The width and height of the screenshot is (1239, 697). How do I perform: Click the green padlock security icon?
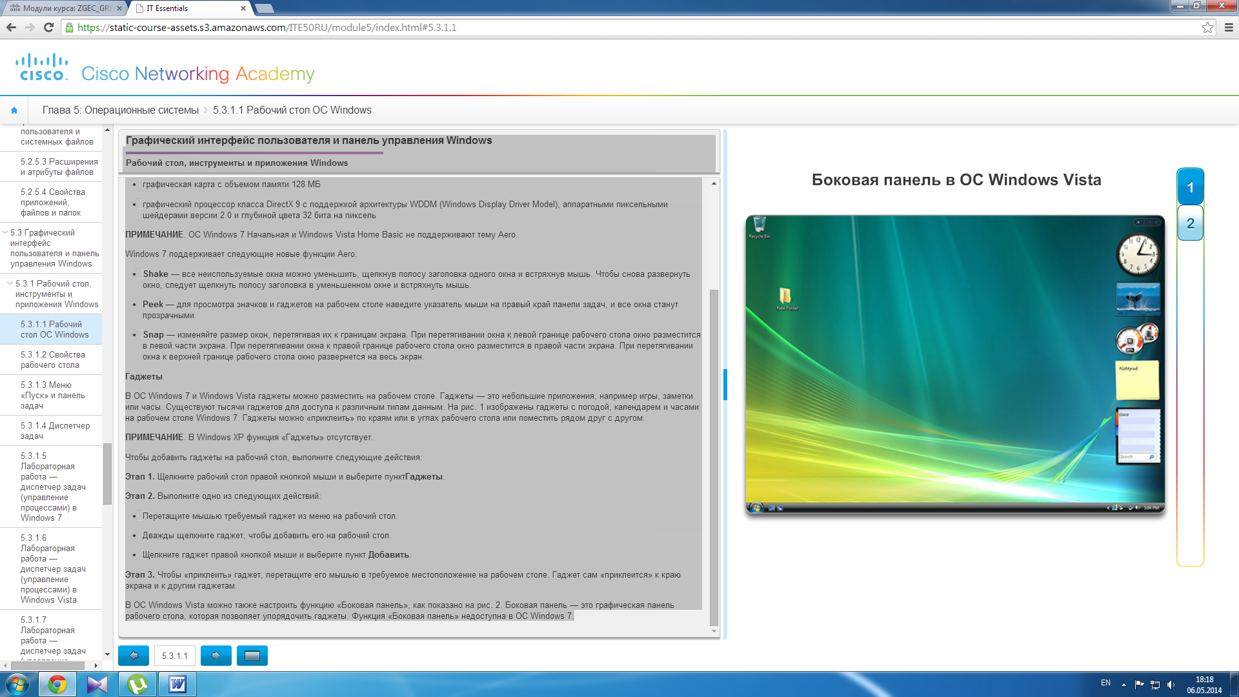[70, 28]
